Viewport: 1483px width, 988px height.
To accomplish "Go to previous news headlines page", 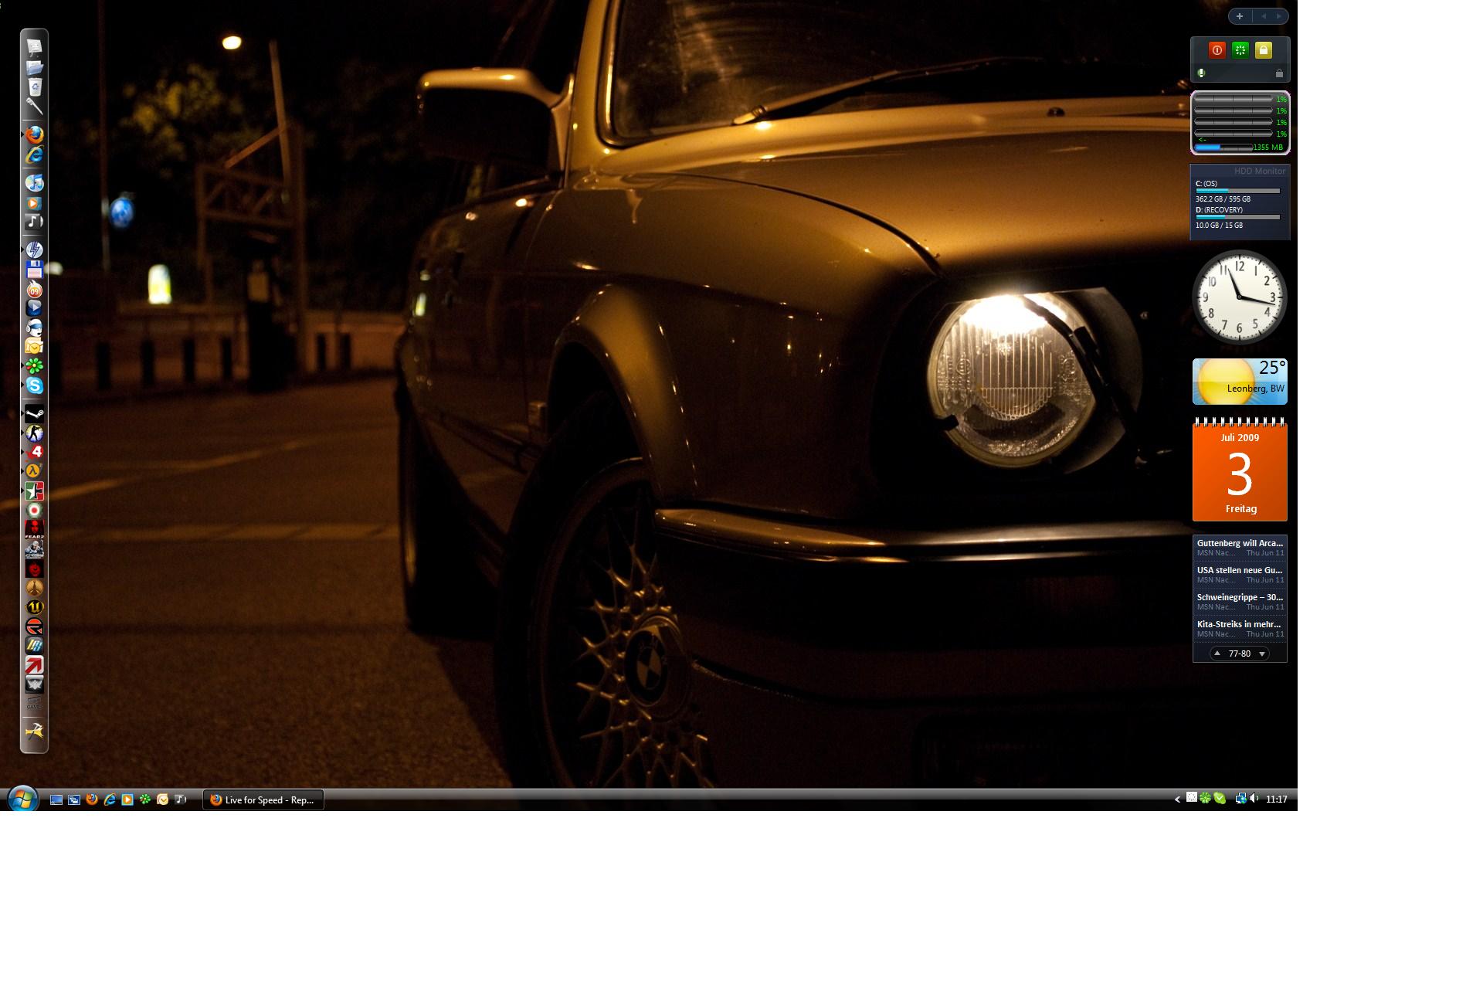I will (x=1217, y=654).
